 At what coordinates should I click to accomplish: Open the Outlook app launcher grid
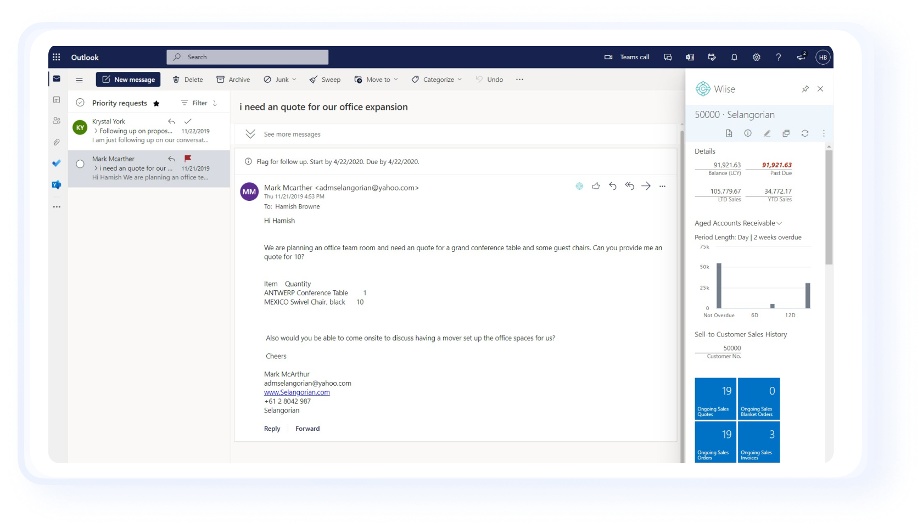click(56, 57)
